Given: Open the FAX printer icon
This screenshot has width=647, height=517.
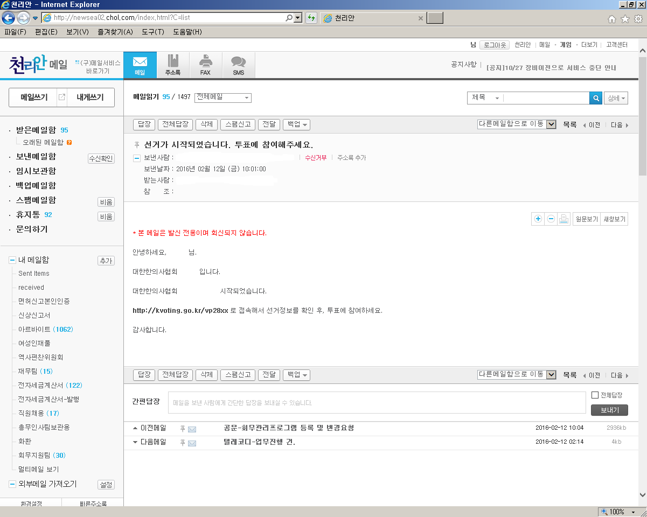Looking at the screenshot, I should coord(205,65).
